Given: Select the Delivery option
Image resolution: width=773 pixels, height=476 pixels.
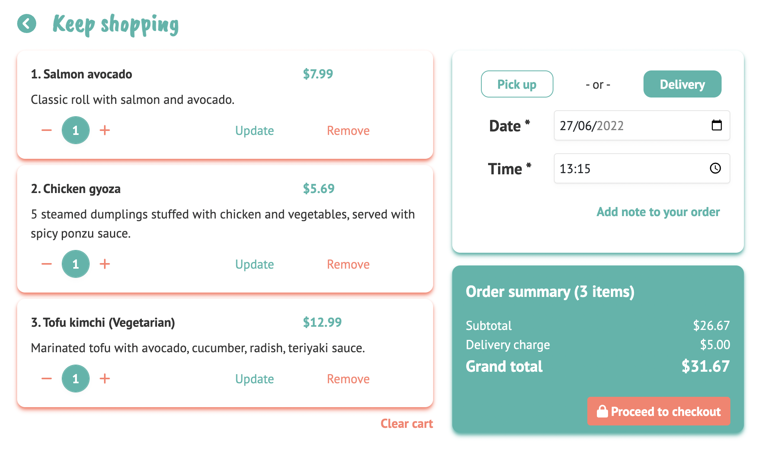Looking at the screenshot, I should (x=682, y=84).
